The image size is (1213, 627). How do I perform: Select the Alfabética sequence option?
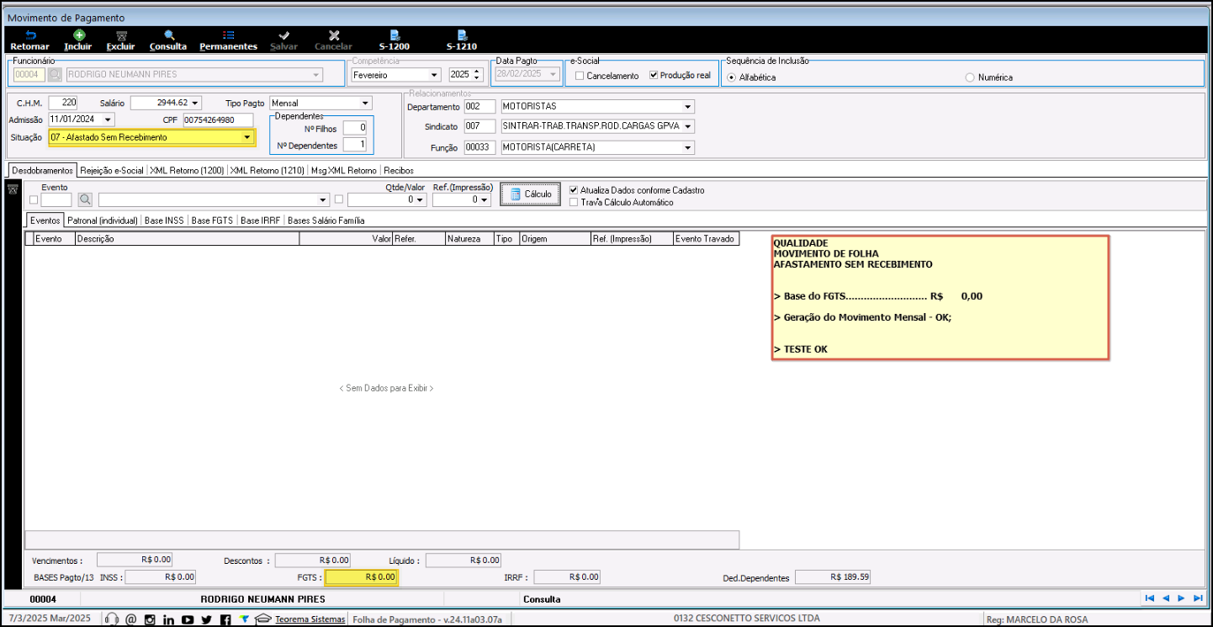tap(731, 77)
